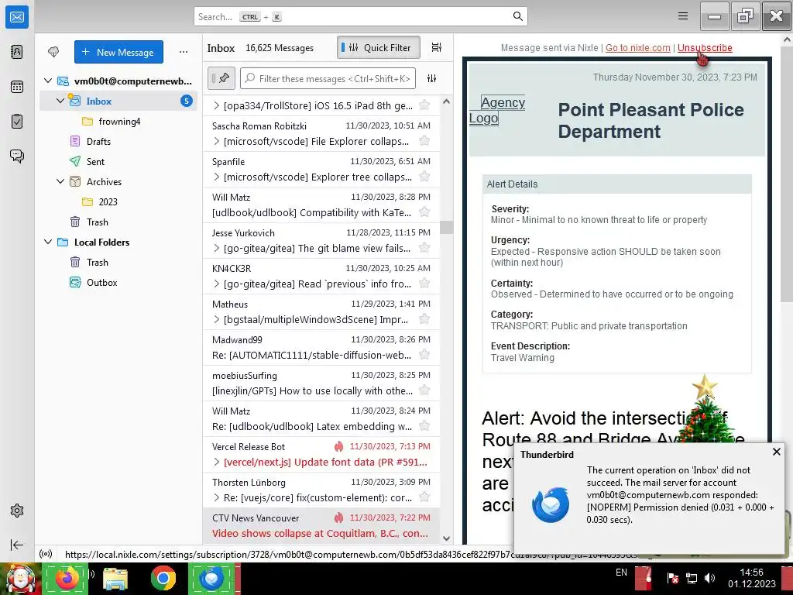Click the online status indicator icon

pos(46,553)
